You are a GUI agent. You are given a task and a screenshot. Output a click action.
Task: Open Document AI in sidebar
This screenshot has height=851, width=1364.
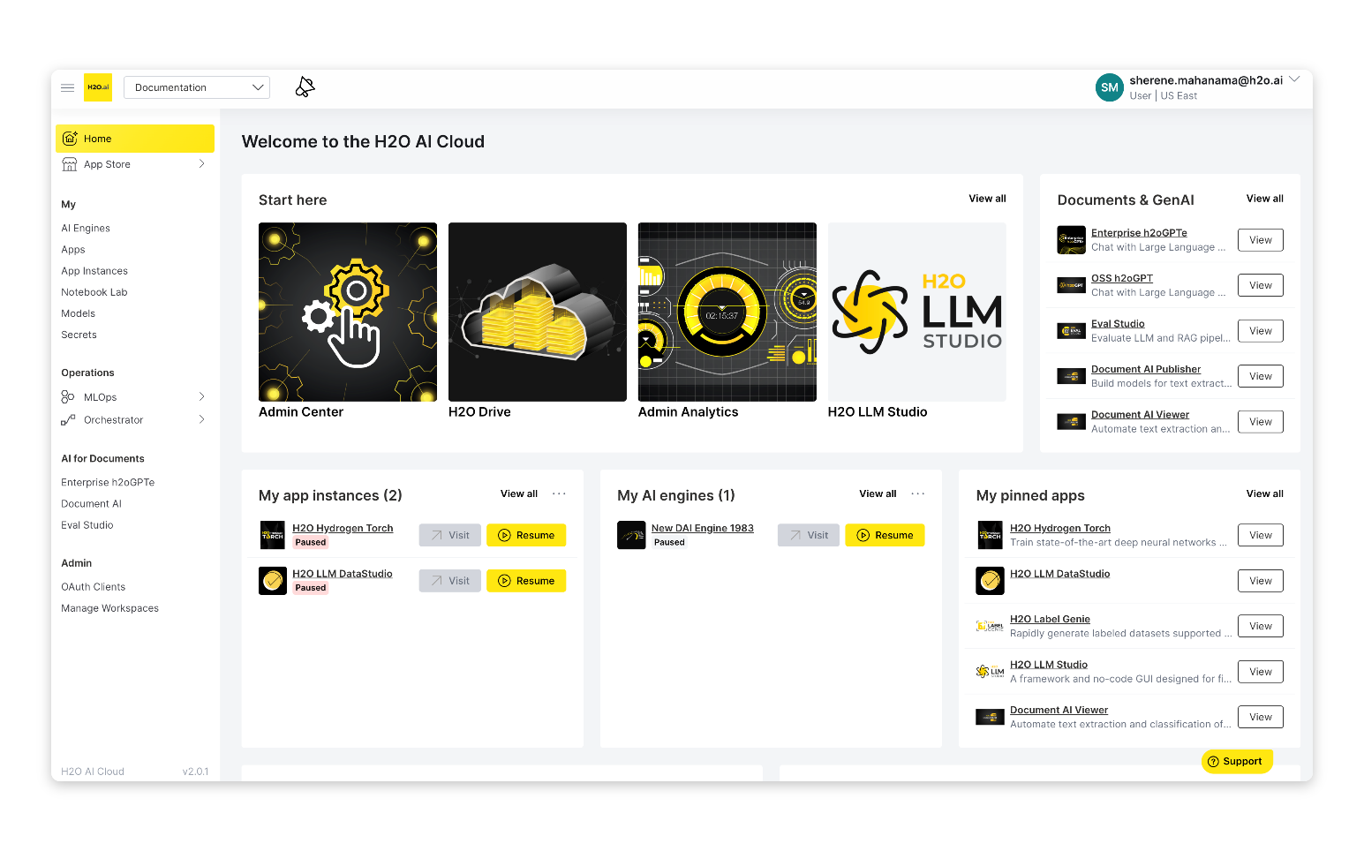click(x=92, y=503)
